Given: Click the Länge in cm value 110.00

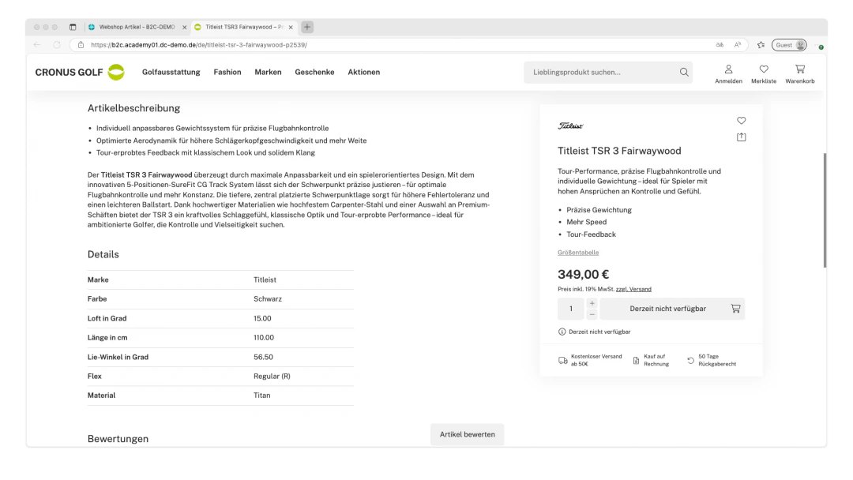Looking at the screenshot, I should (264, 338).
